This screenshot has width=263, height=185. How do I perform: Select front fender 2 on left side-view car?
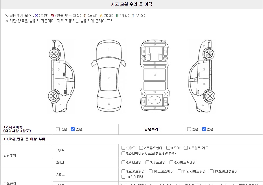59,46
